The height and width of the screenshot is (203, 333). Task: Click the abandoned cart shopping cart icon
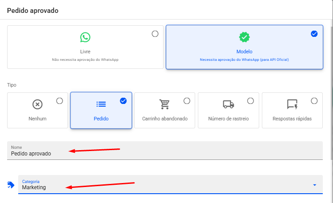click(x=164, y=104)
